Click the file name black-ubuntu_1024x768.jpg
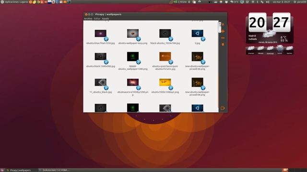The width and height of the screenshot is (307, 172). (165, 43)
